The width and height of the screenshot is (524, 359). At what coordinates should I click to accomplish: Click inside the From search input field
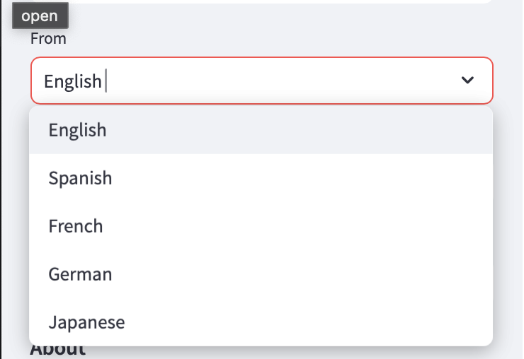point(247,81)
